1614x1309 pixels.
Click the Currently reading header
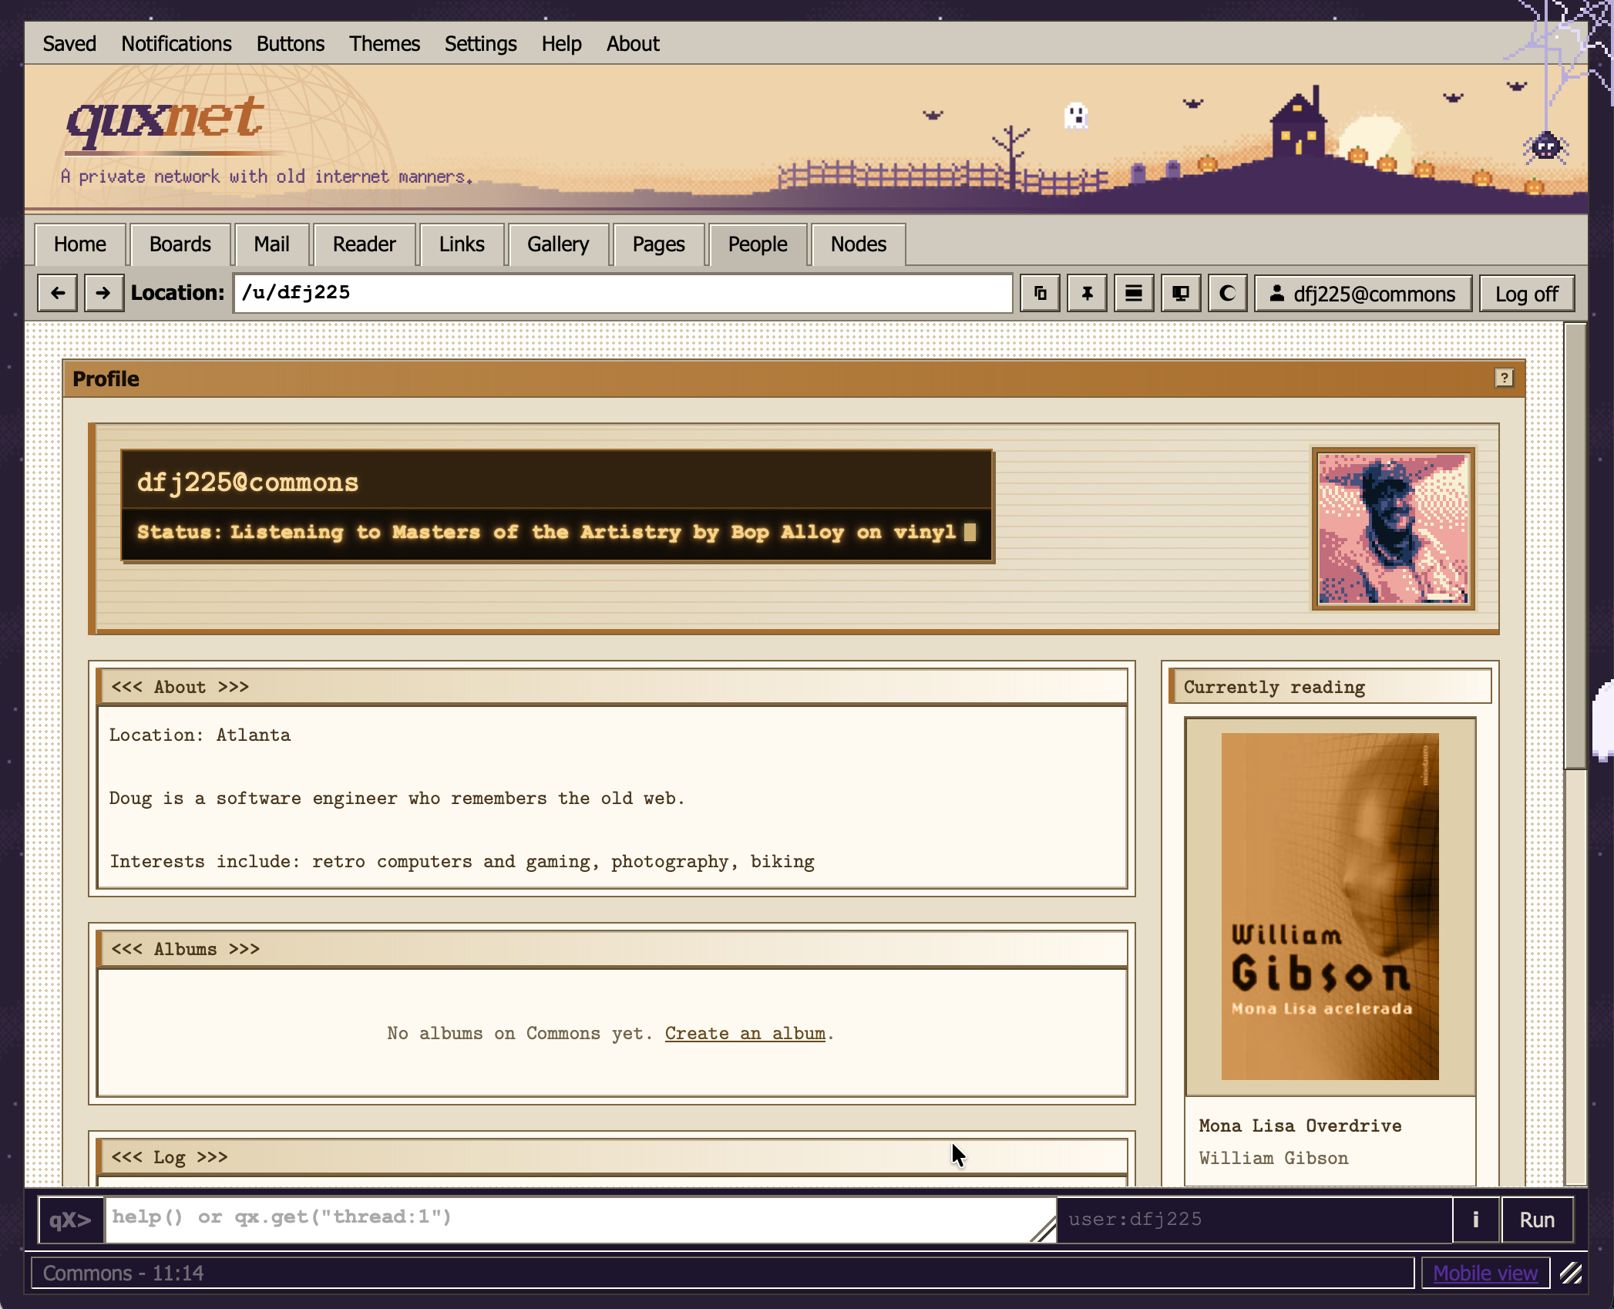pos(1330,687)
